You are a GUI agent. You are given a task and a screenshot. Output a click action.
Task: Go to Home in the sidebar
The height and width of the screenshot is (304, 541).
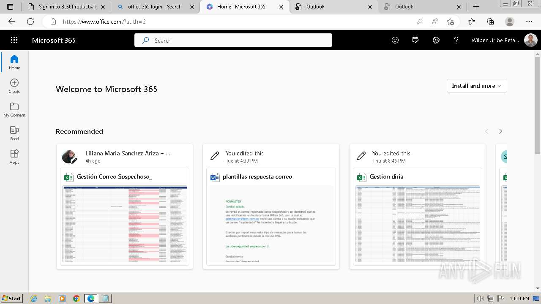pos(14,62)
